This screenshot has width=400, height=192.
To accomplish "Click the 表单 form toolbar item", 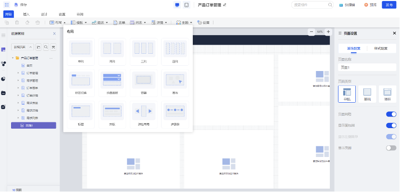I will (x=119, y=23).
